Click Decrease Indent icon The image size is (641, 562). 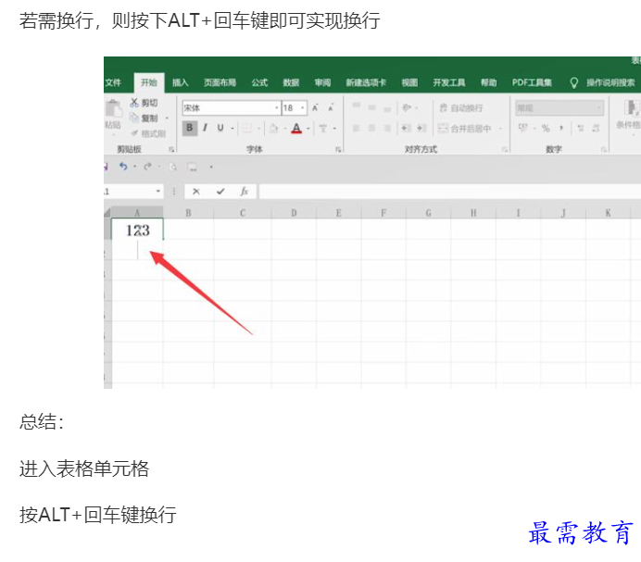tap(406, 129)
